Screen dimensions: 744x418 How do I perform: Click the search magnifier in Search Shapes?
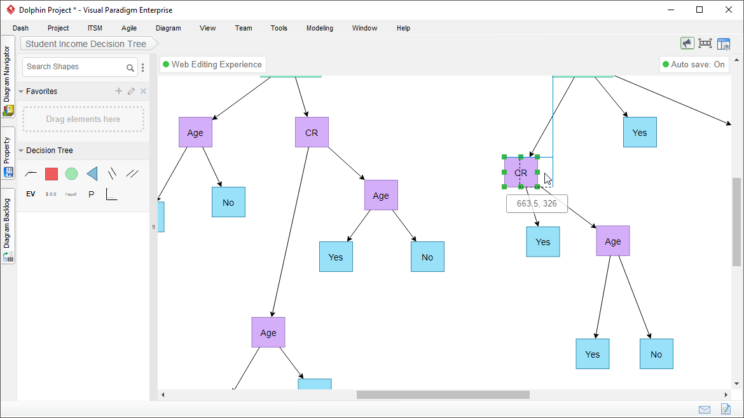coord(130,68)
